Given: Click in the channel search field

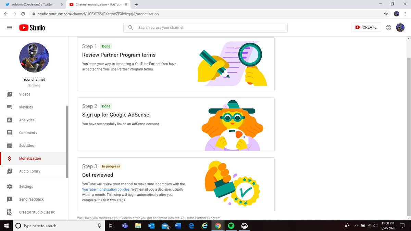Looking at the screenshot, I should tap(209, 28).
